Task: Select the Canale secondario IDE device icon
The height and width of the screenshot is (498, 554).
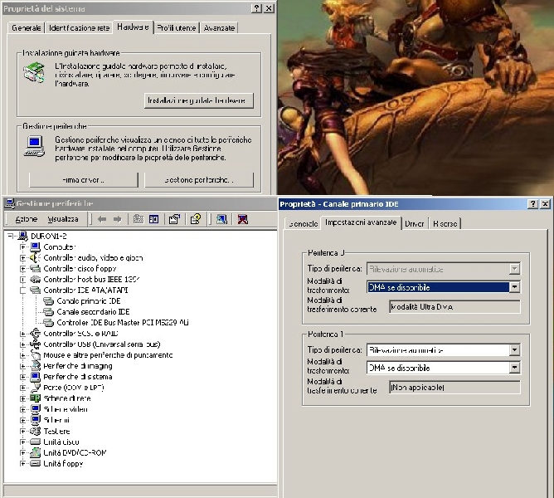Action: click(48, 312)
